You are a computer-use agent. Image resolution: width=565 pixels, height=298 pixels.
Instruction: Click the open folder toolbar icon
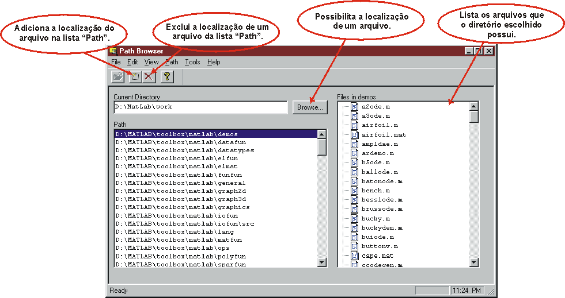point(117,76)
